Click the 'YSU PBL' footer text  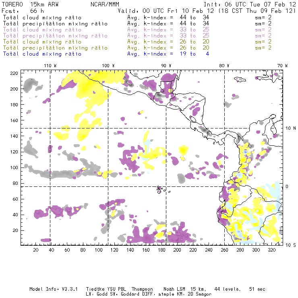tap(116, 289)
